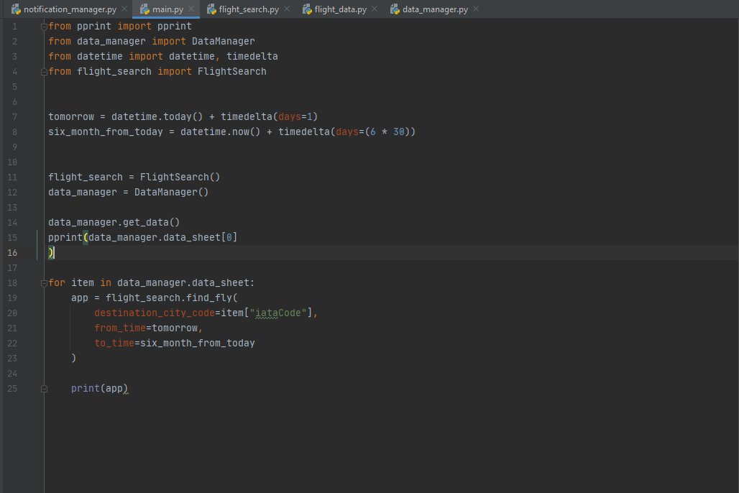Click 'print(app)' on line 25
Viewport: 739px width, 493px height.
click(x=99, y=388)
